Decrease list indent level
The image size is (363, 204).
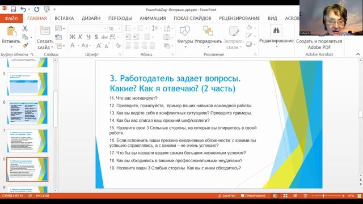pyautogui.click(x=128, y=37)
